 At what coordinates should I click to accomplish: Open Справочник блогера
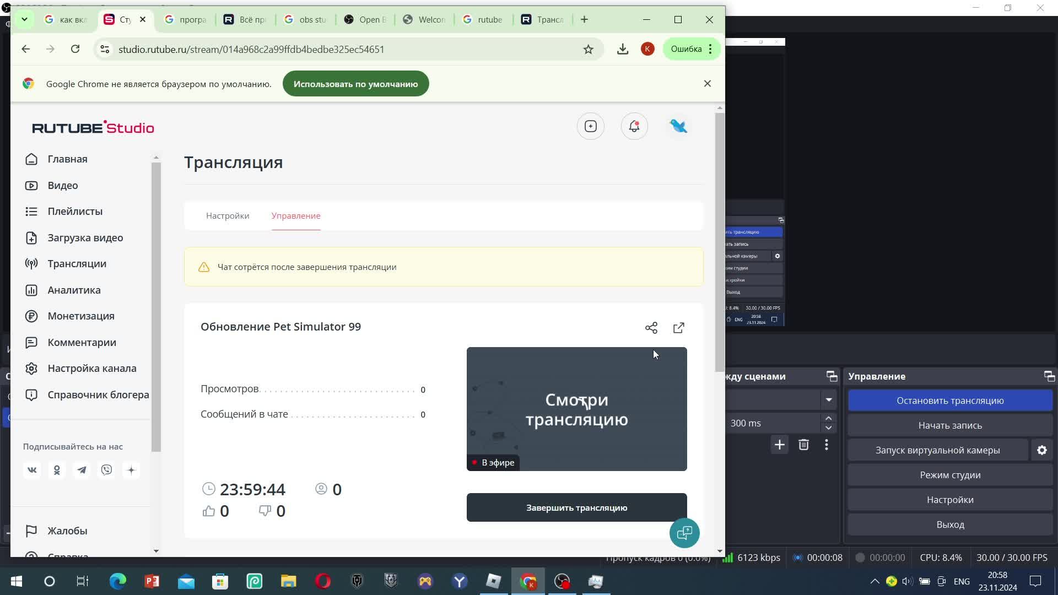tap(87, 395)
